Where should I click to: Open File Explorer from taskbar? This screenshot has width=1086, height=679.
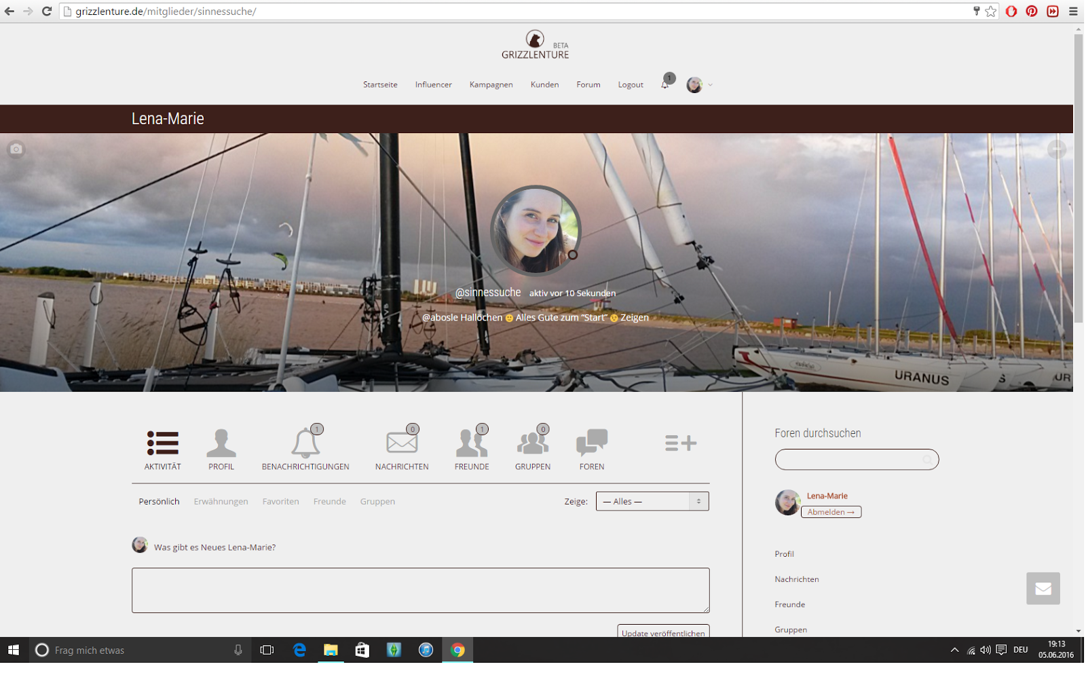[331, 650]
